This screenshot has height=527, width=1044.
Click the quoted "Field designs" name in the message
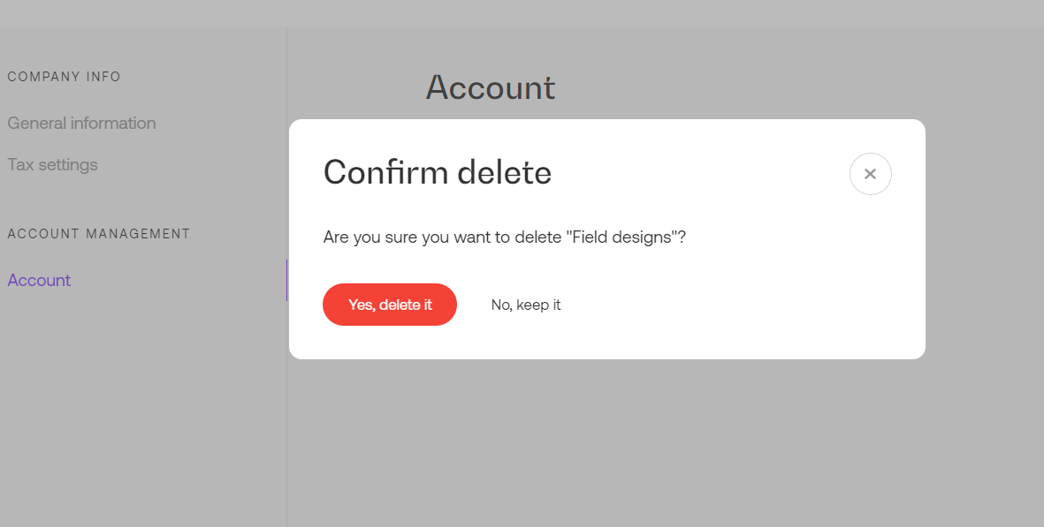pyautogui.click(x=624, y=237)
